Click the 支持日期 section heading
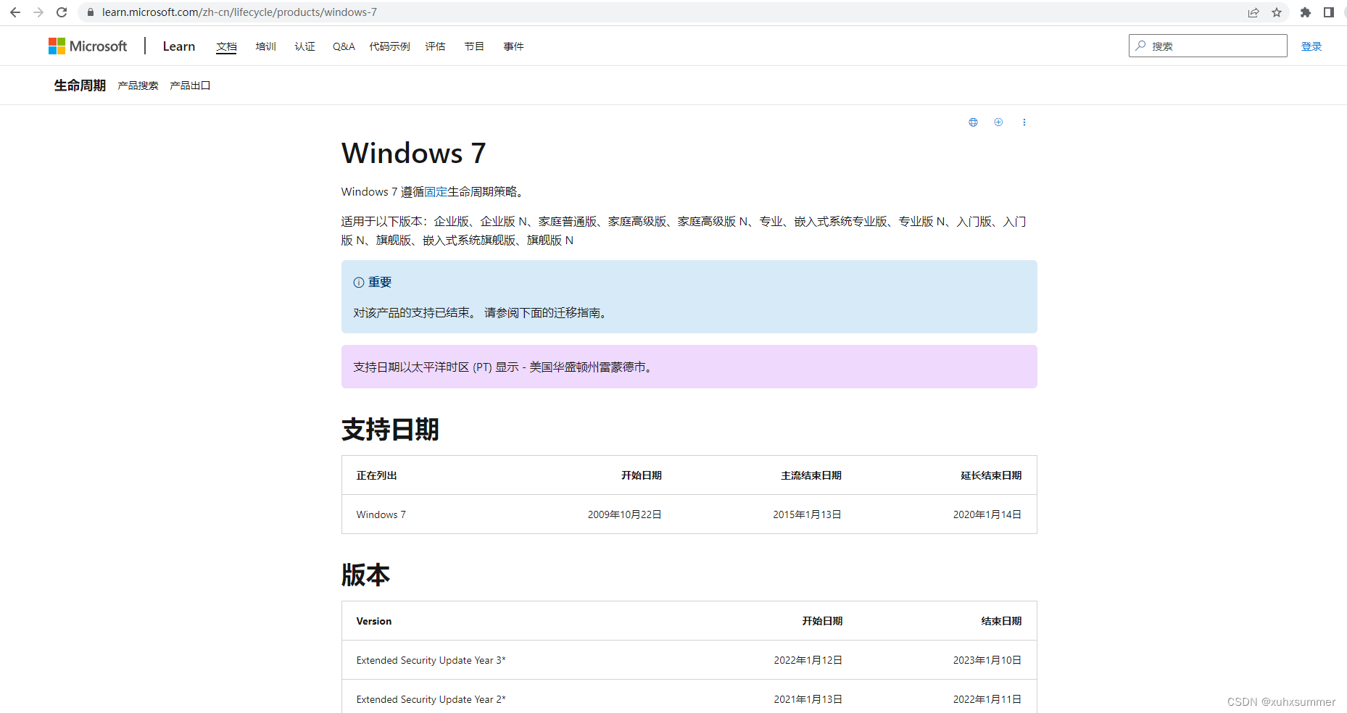1347x713 pixels. tap(390, 430)
